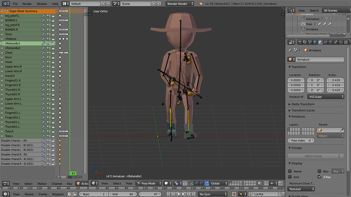Image resolution: width=351 pixels, height=197 pixels.
Task: Mute the Neck channel
Action: [x=48, y=57]
